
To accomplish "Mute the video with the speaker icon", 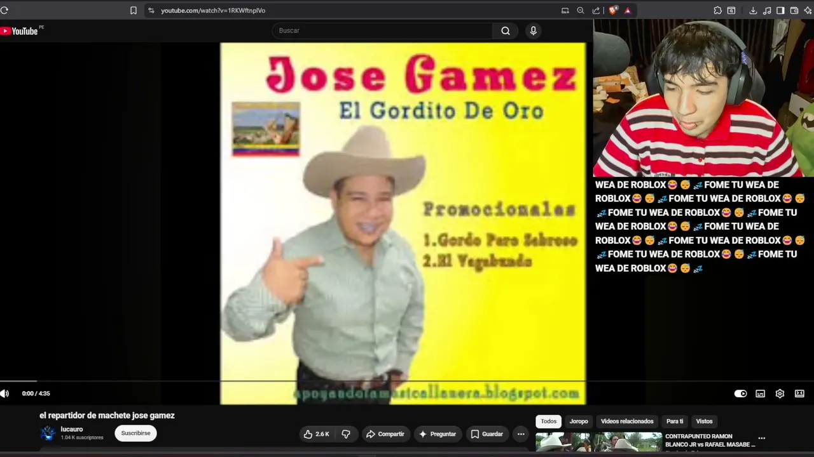I will [x=5, y=394].
